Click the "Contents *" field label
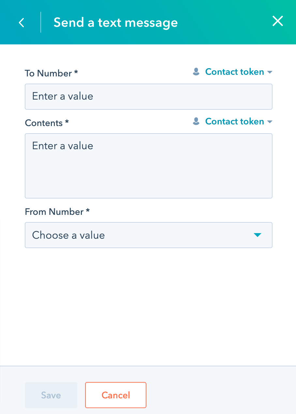The image size is (296, 414). 47,123
